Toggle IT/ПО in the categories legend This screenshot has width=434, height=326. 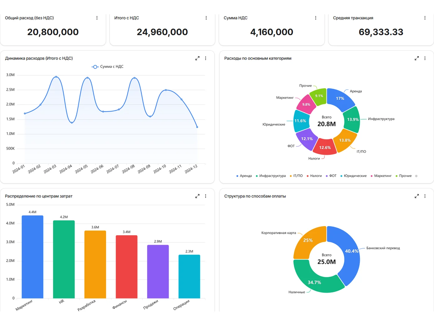click(x=296, y=176)
